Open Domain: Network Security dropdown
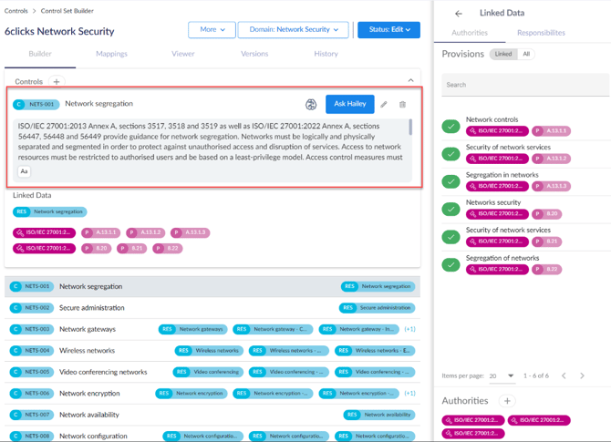The image size is (611, 442). (293, 30)
